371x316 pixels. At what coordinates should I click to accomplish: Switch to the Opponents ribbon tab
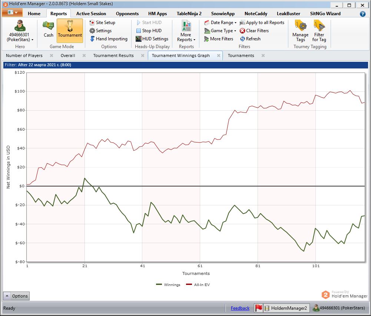point(127,14)
